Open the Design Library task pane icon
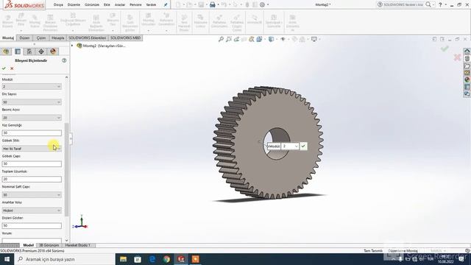 tap(467, 59)
